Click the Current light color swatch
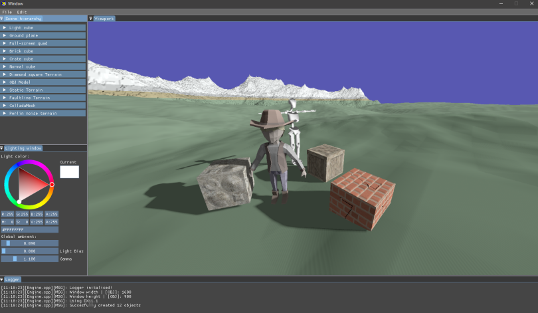 point(69,172)
